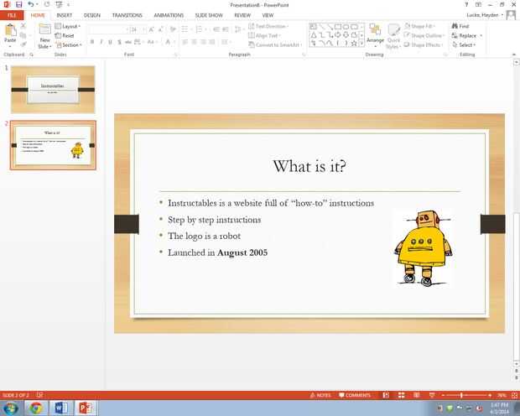Open Shape Outline dropdown

point(424,35)
